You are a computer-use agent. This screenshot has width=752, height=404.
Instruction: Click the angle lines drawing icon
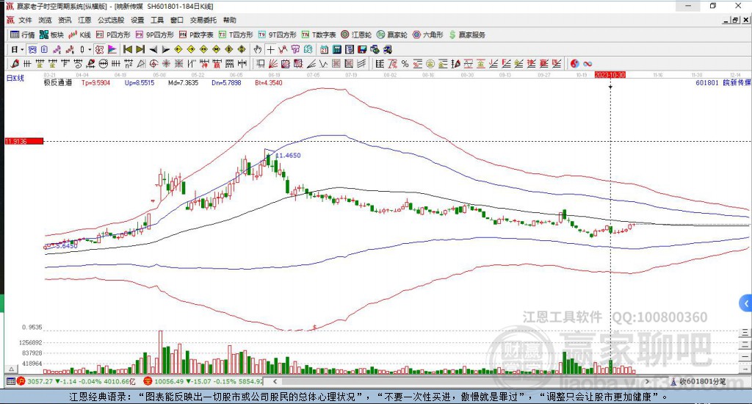point(311,64)
